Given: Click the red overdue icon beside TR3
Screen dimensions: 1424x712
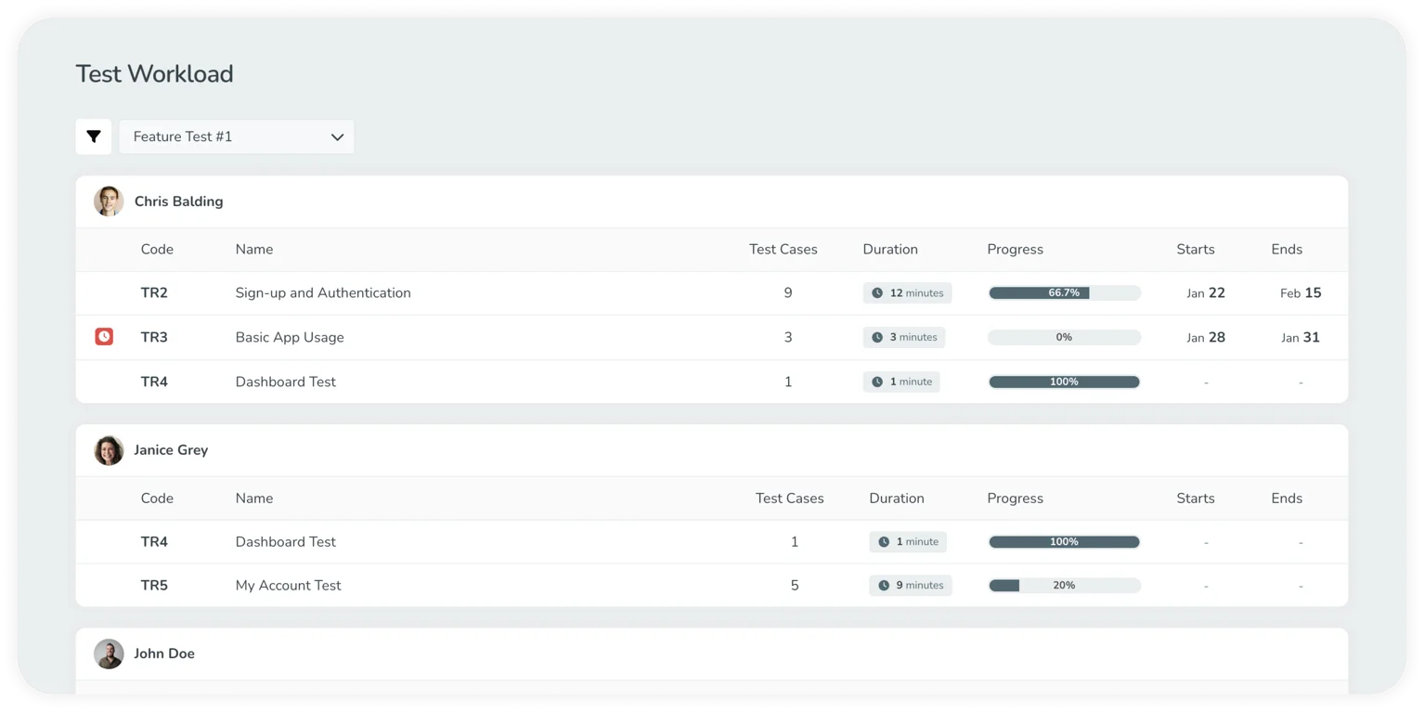Looking at the screenshot, I should (x=103, y=336).
